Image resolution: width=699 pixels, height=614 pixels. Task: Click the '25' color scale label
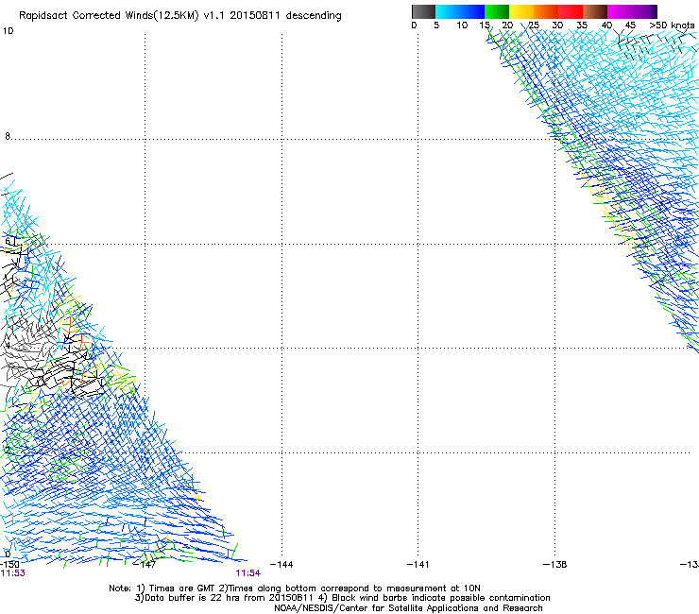point(533,25)
